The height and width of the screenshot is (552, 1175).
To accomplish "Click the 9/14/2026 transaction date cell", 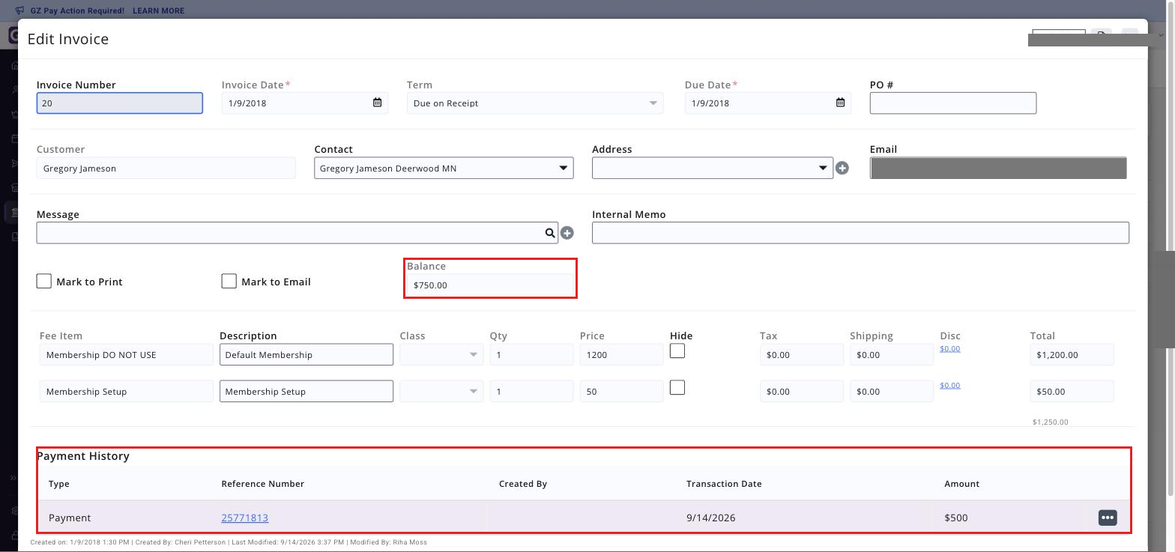I will 710,518.
